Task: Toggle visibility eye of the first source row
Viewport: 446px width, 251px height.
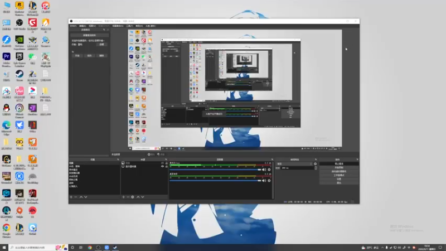Action: point(162,163)
